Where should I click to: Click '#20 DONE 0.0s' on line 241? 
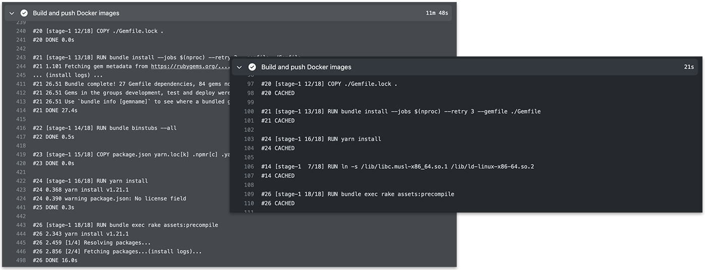53,40
